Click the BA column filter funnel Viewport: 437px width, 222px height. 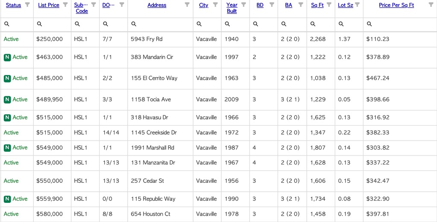click(301, 4)
